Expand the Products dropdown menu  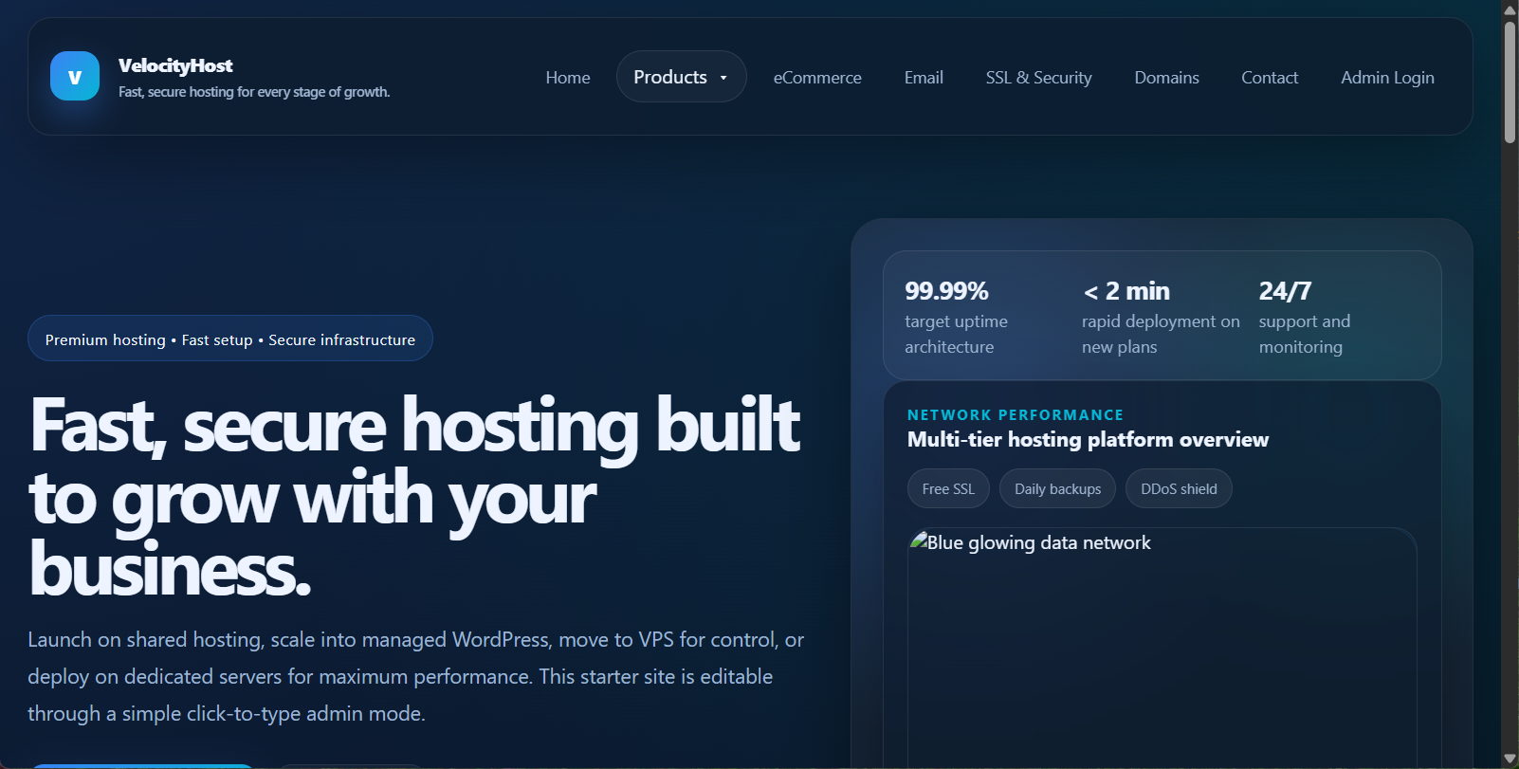(x=681, y=77)
